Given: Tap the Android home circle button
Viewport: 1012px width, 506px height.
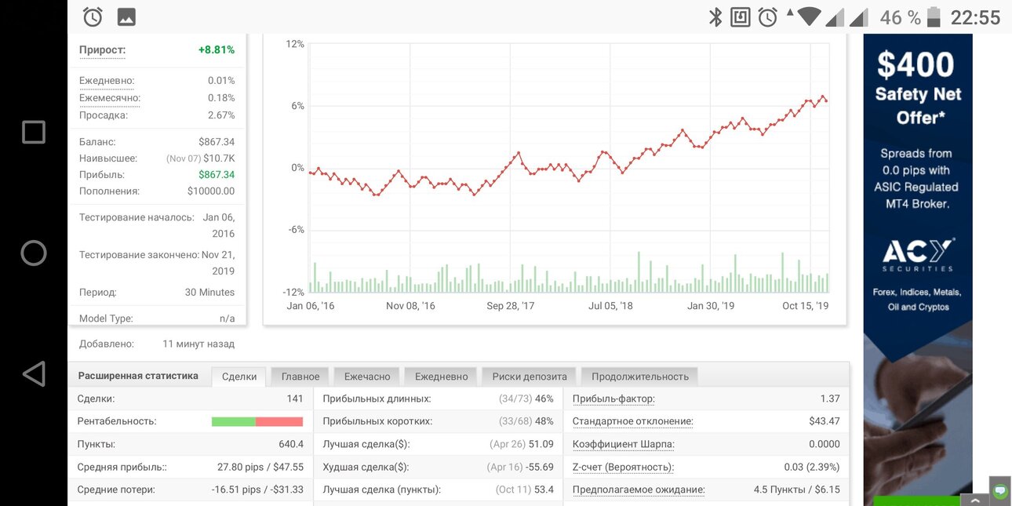Looking at the screenshot, I should 34,253.
